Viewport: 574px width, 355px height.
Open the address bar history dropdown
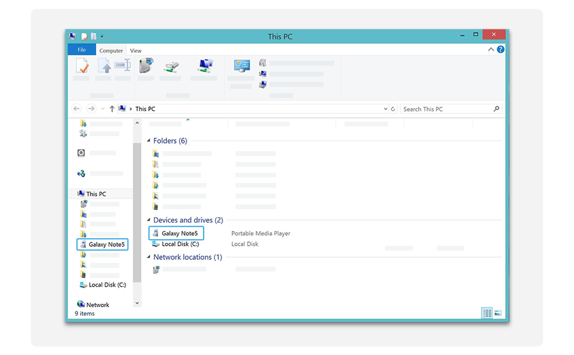click(385, 109)
